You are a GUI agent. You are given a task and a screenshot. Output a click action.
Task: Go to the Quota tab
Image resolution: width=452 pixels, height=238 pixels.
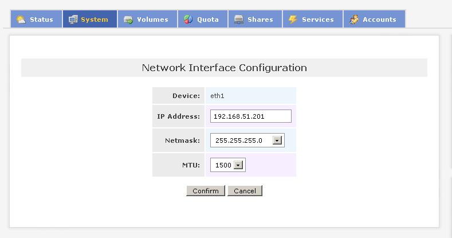point(208,19)
